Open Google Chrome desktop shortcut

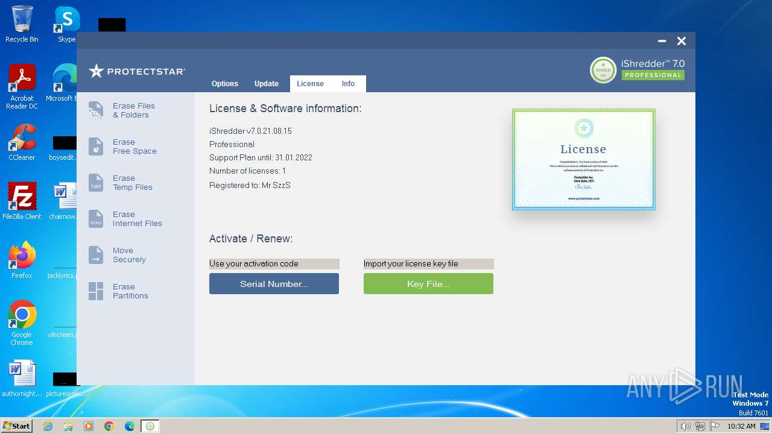(x=22, y=322)
